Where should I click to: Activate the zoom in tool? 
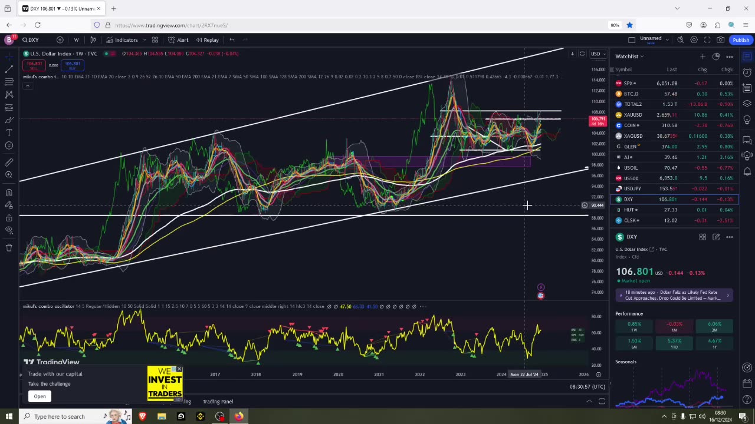coord(9,175)
